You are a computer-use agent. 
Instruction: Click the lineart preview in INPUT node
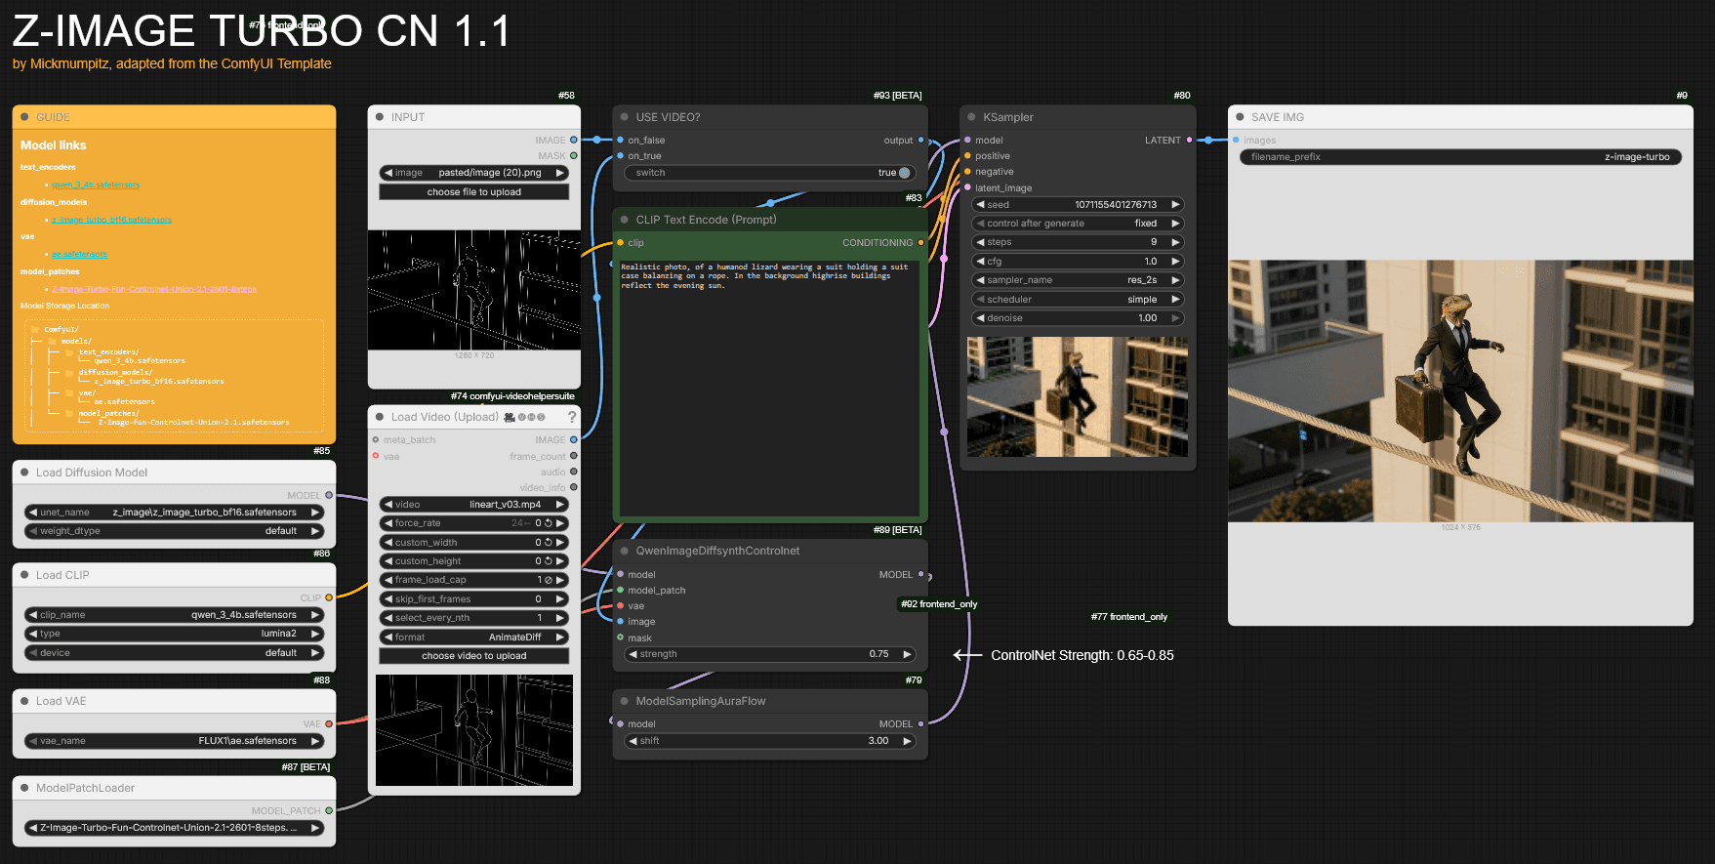[474, 290]
